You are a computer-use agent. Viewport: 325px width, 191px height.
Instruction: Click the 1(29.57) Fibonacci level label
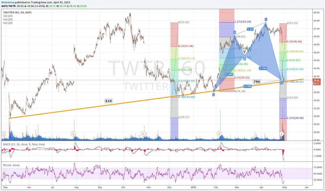[x=184, y=117]
